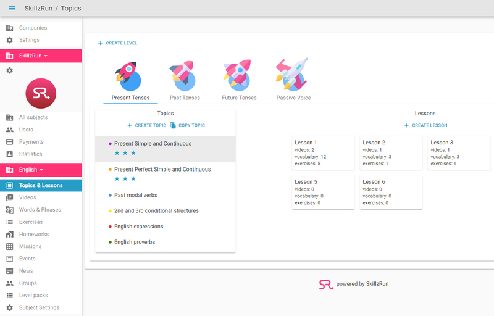Click the Past Tenses rocket icon
This screenshot has height=316, width=494.
(183, 76)
